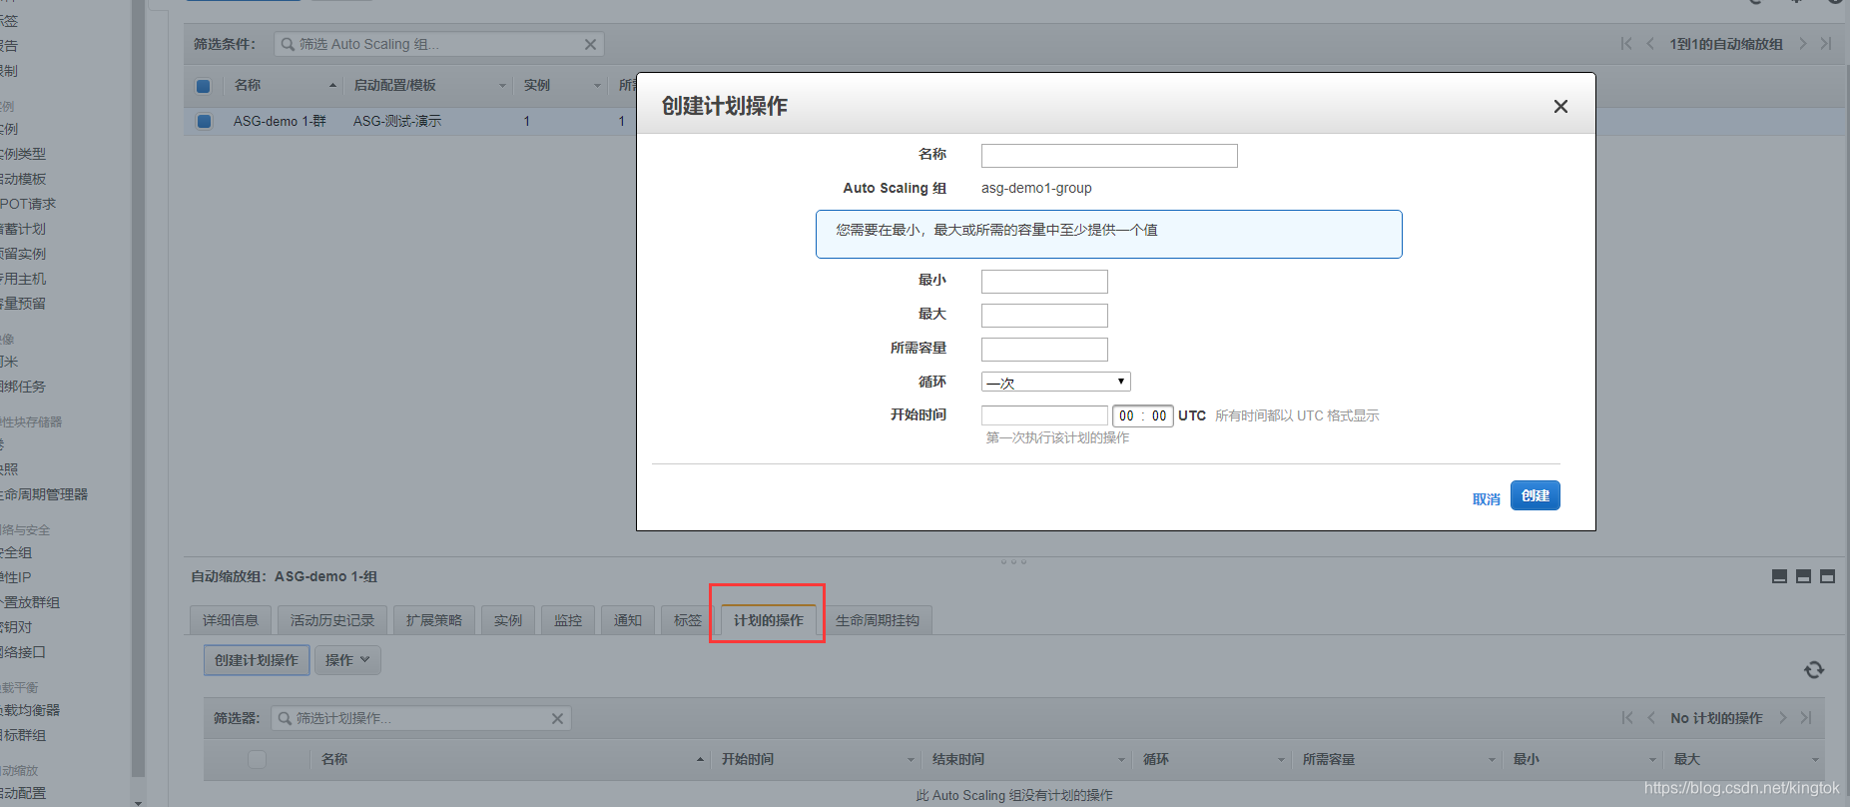Open the 循环 dropdown showing 一次
The image size is (1850, 807).
click(1056, 383)
